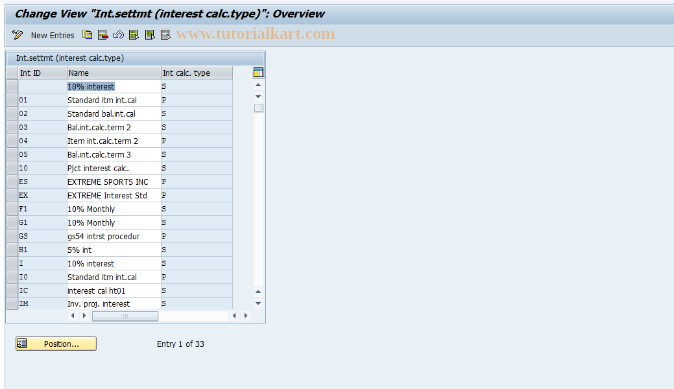Viewport: 674px width, 389px height.
Task: Click the display/change toggle pencil icon
Action: pyautogui.click(x=18, y=35)
